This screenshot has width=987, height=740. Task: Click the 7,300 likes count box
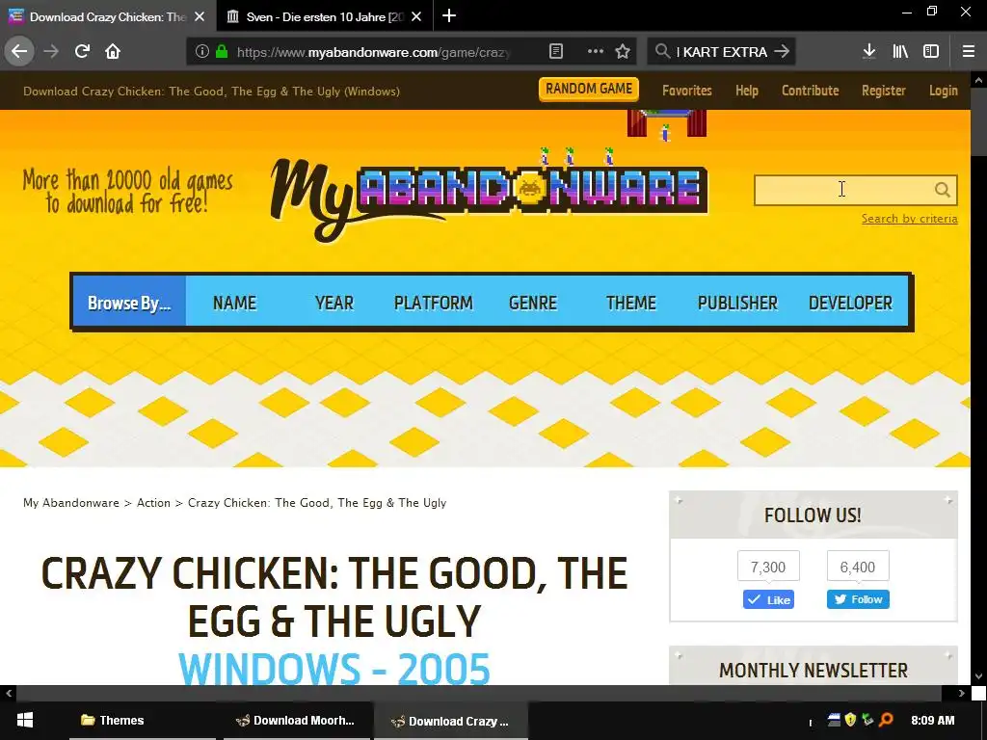point(768,567)
